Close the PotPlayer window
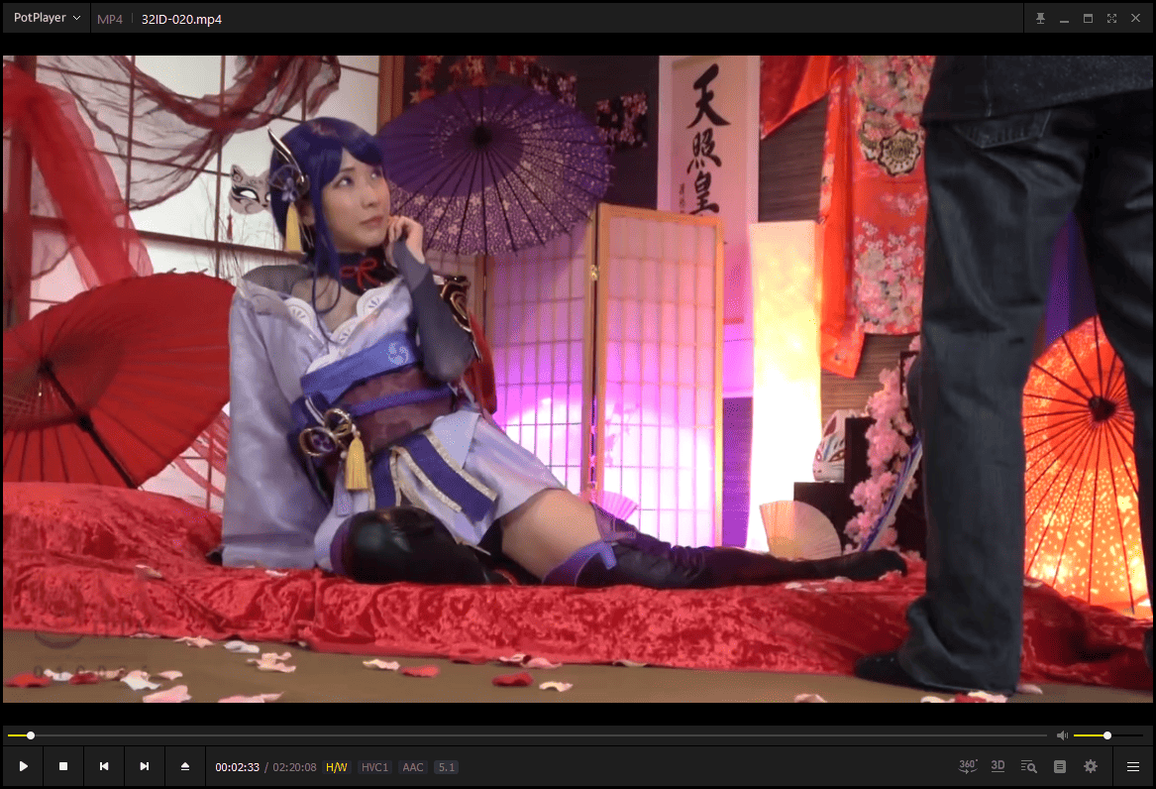This screenshot has width=1156, height=789. coord(1135,19)
